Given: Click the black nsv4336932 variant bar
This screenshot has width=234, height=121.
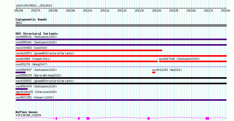Looking at the screenshot, I should point(121,83).
